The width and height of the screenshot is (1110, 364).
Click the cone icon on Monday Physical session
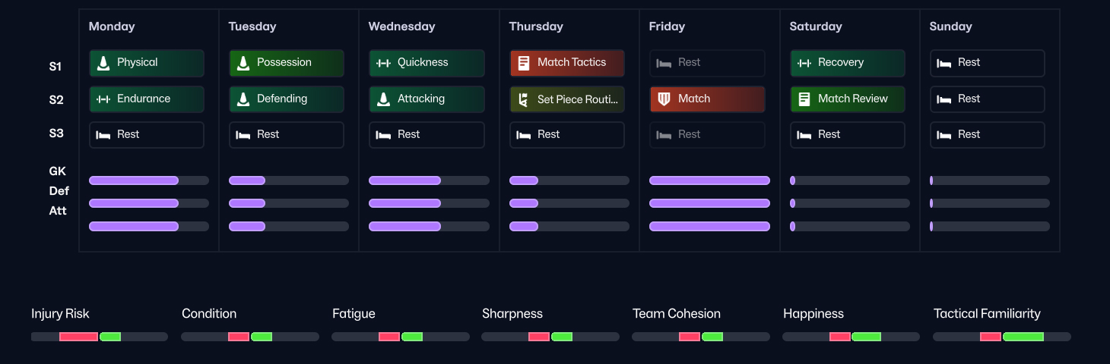103,63
